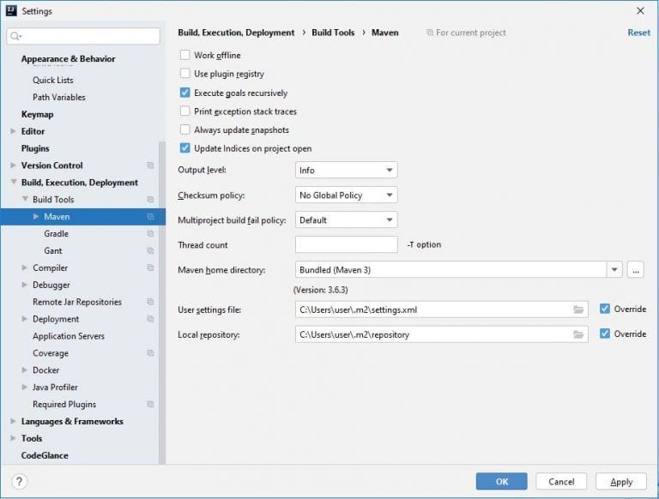Toggle Override for User settings file
The width and height of the screenshot is (659, 499).
(605, 309)
